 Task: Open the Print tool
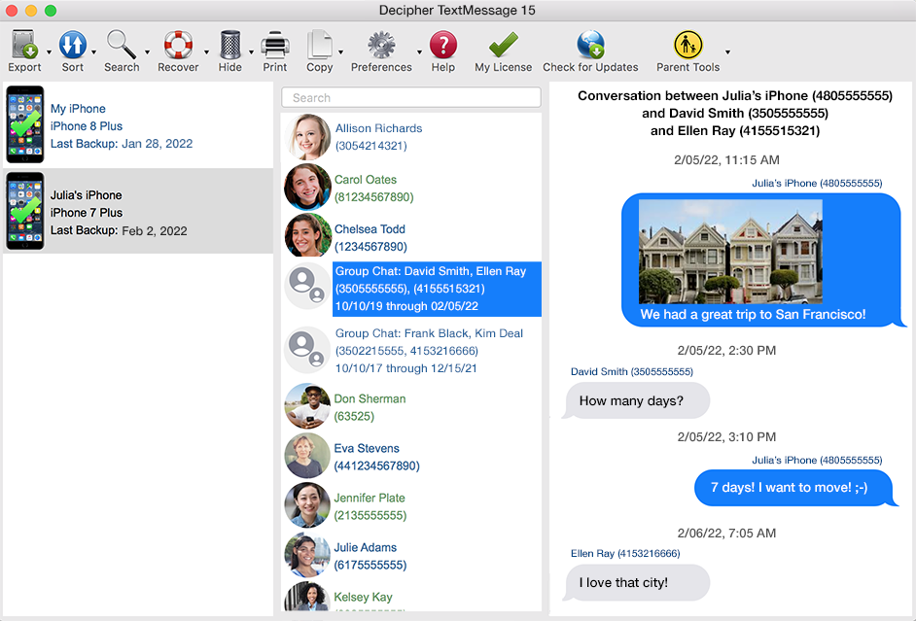click(274, 44)
